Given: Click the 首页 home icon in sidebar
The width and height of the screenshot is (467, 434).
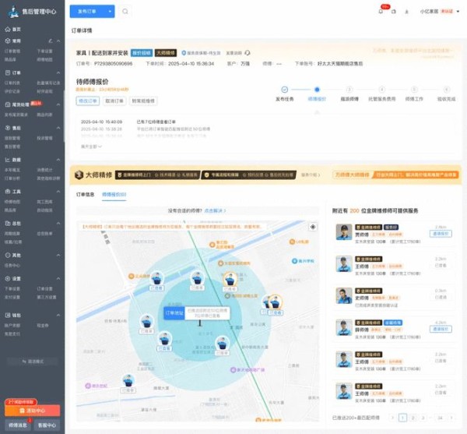Looking at the screenshot, I should click(x=7, y=29).
